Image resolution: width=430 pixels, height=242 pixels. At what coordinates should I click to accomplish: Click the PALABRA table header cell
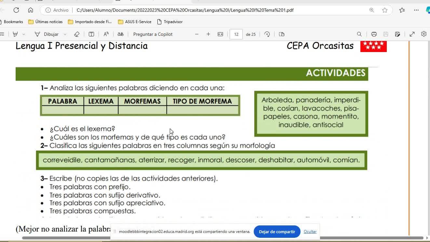62,101
